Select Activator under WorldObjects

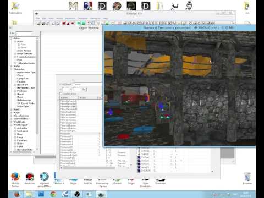click(x=22, y=128)
